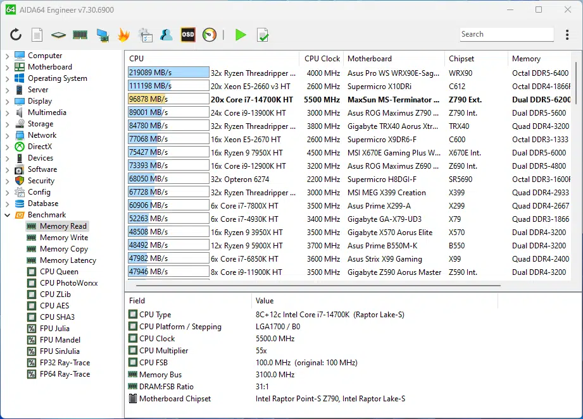Select the highlighted 96878 MB/s result bar
This screenshot has height=419, width=583.
point(168,99)
